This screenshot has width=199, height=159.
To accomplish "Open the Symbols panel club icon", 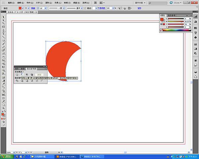I will pyautogui.click(x=195, y=37).
